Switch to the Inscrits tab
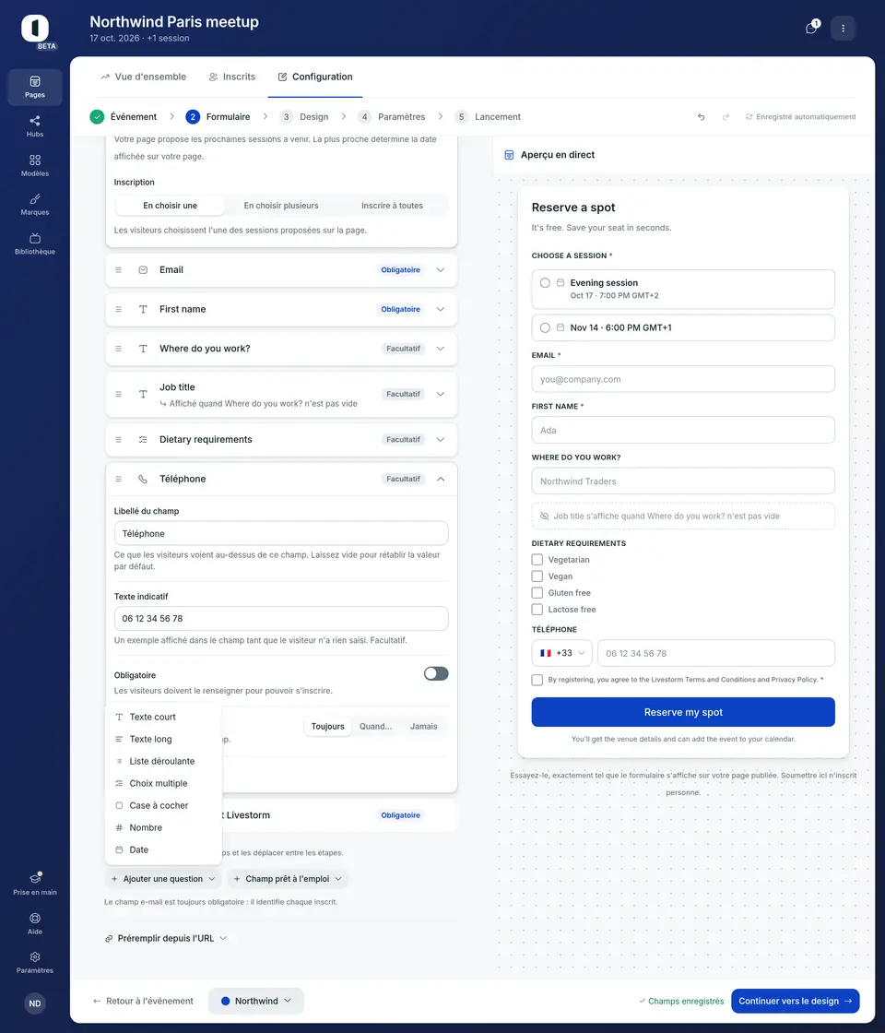The width and height of the screenshot is (885, 1033). tap(231, 77)
